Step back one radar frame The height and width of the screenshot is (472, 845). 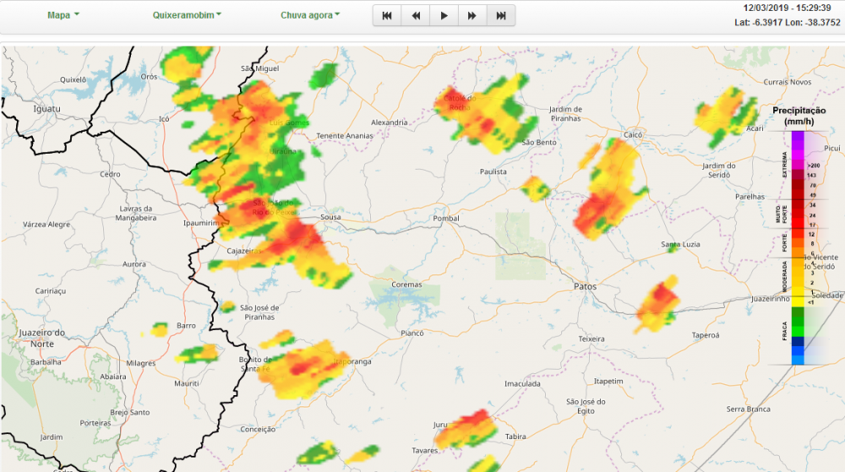pos(416,15)
